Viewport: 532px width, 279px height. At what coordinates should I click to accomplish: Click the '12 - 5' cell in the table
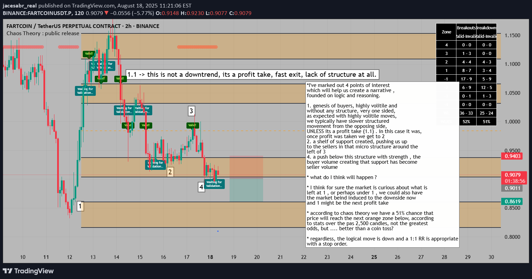[x=486, y=87]
